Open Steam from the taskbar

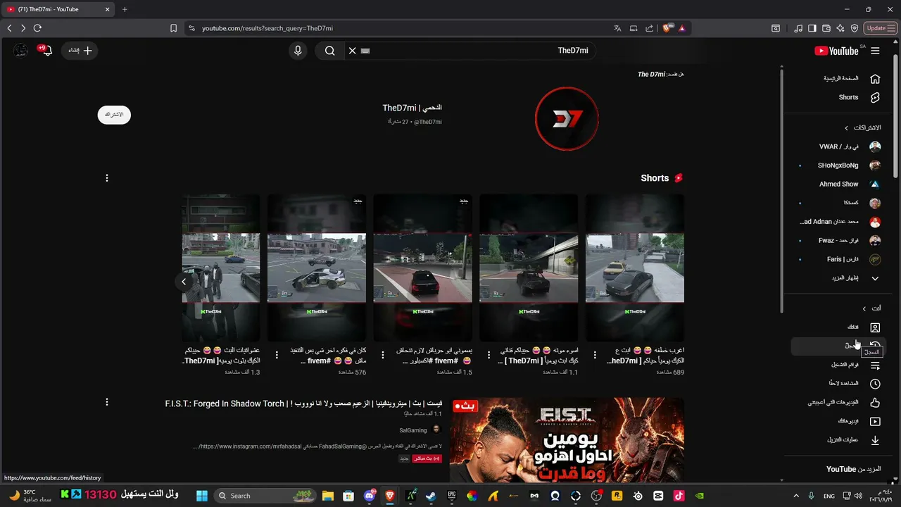431,496
